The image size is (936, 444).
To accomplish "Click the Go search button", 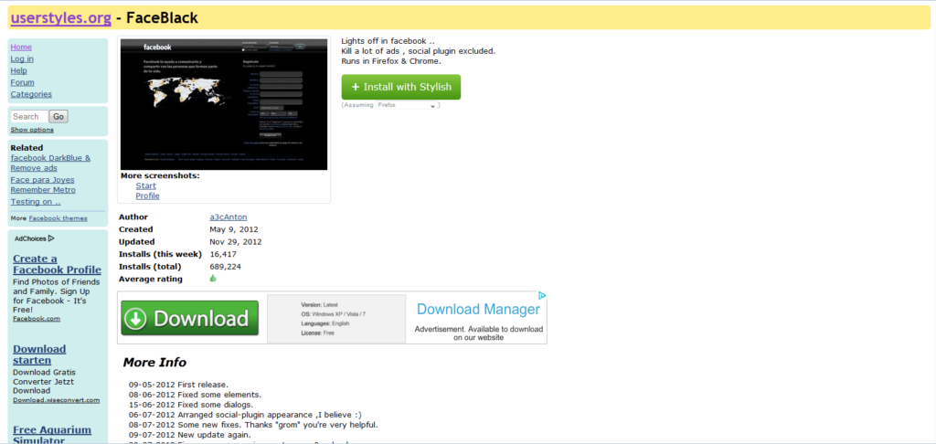I will tap(58, 116).
